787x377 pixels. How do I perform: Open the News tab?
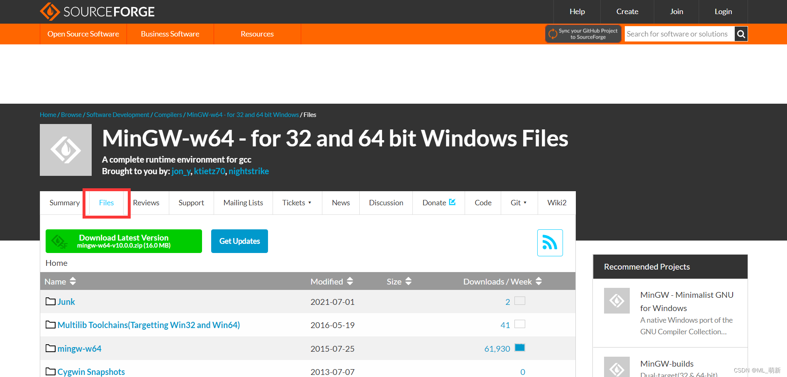[341, 203]
